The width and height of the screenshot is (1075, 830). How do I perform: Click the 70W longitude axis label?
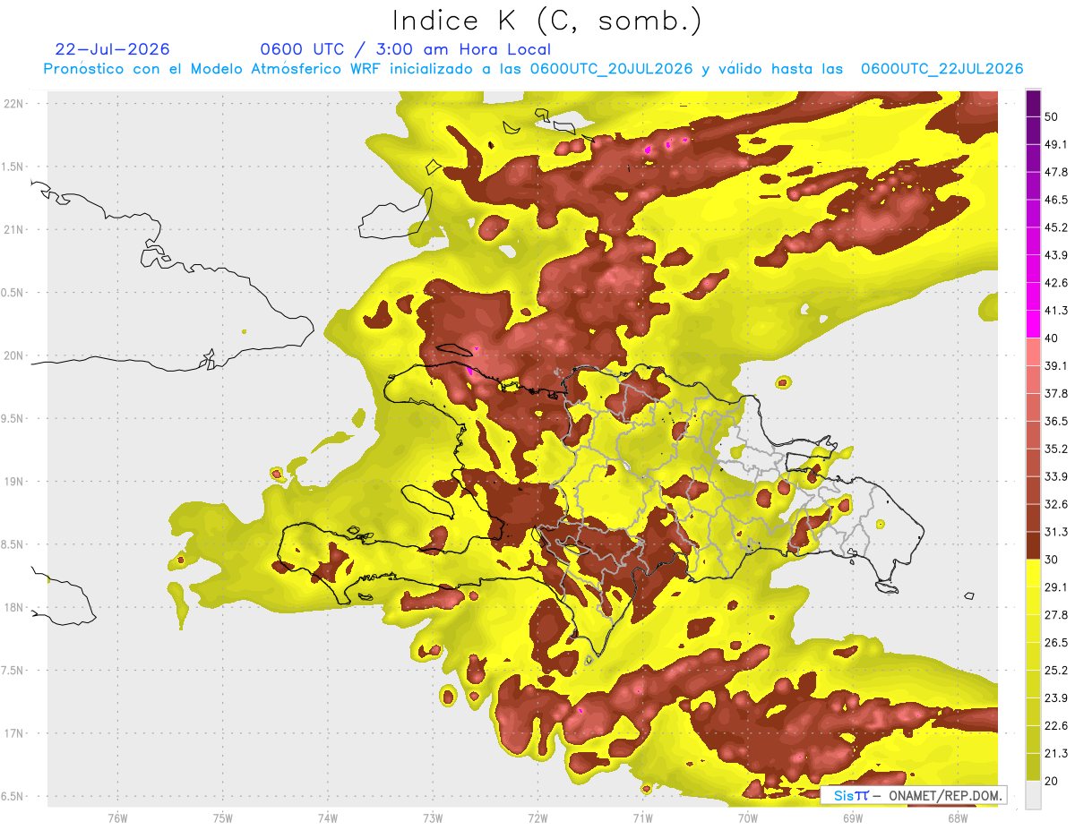[747, 817]
